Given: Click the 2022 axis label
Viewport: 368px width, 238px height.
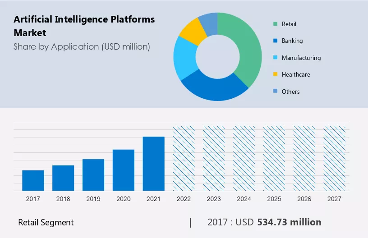Looking at the screenshot, I should point(184,199).
